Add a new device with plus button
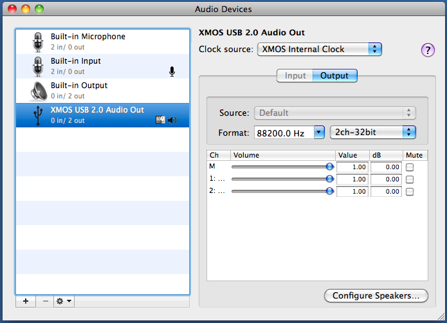Screen dimensions: 447x323 click(x=26, y=301)
